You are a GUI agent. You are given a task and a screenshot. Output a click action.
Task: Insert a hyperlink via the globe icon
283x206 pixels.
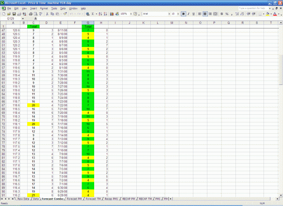[88, 14]
